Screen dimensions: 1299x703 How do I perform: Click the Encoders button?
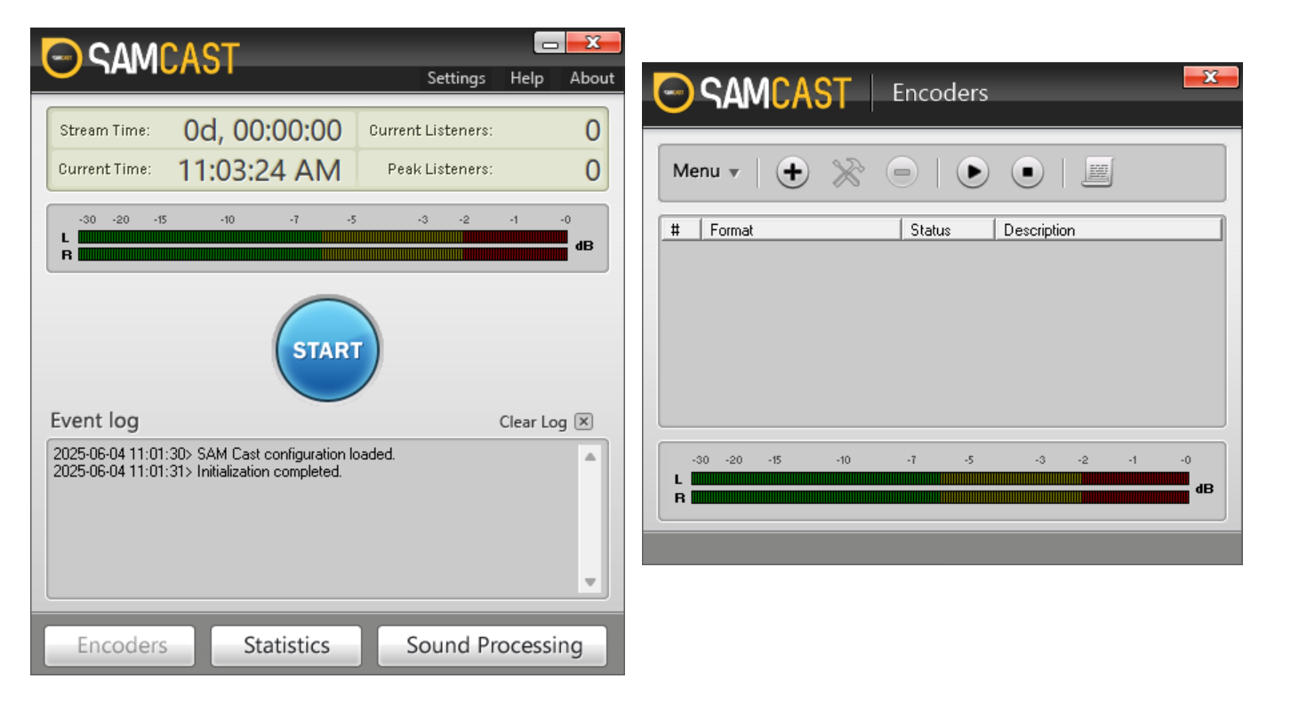120,645
